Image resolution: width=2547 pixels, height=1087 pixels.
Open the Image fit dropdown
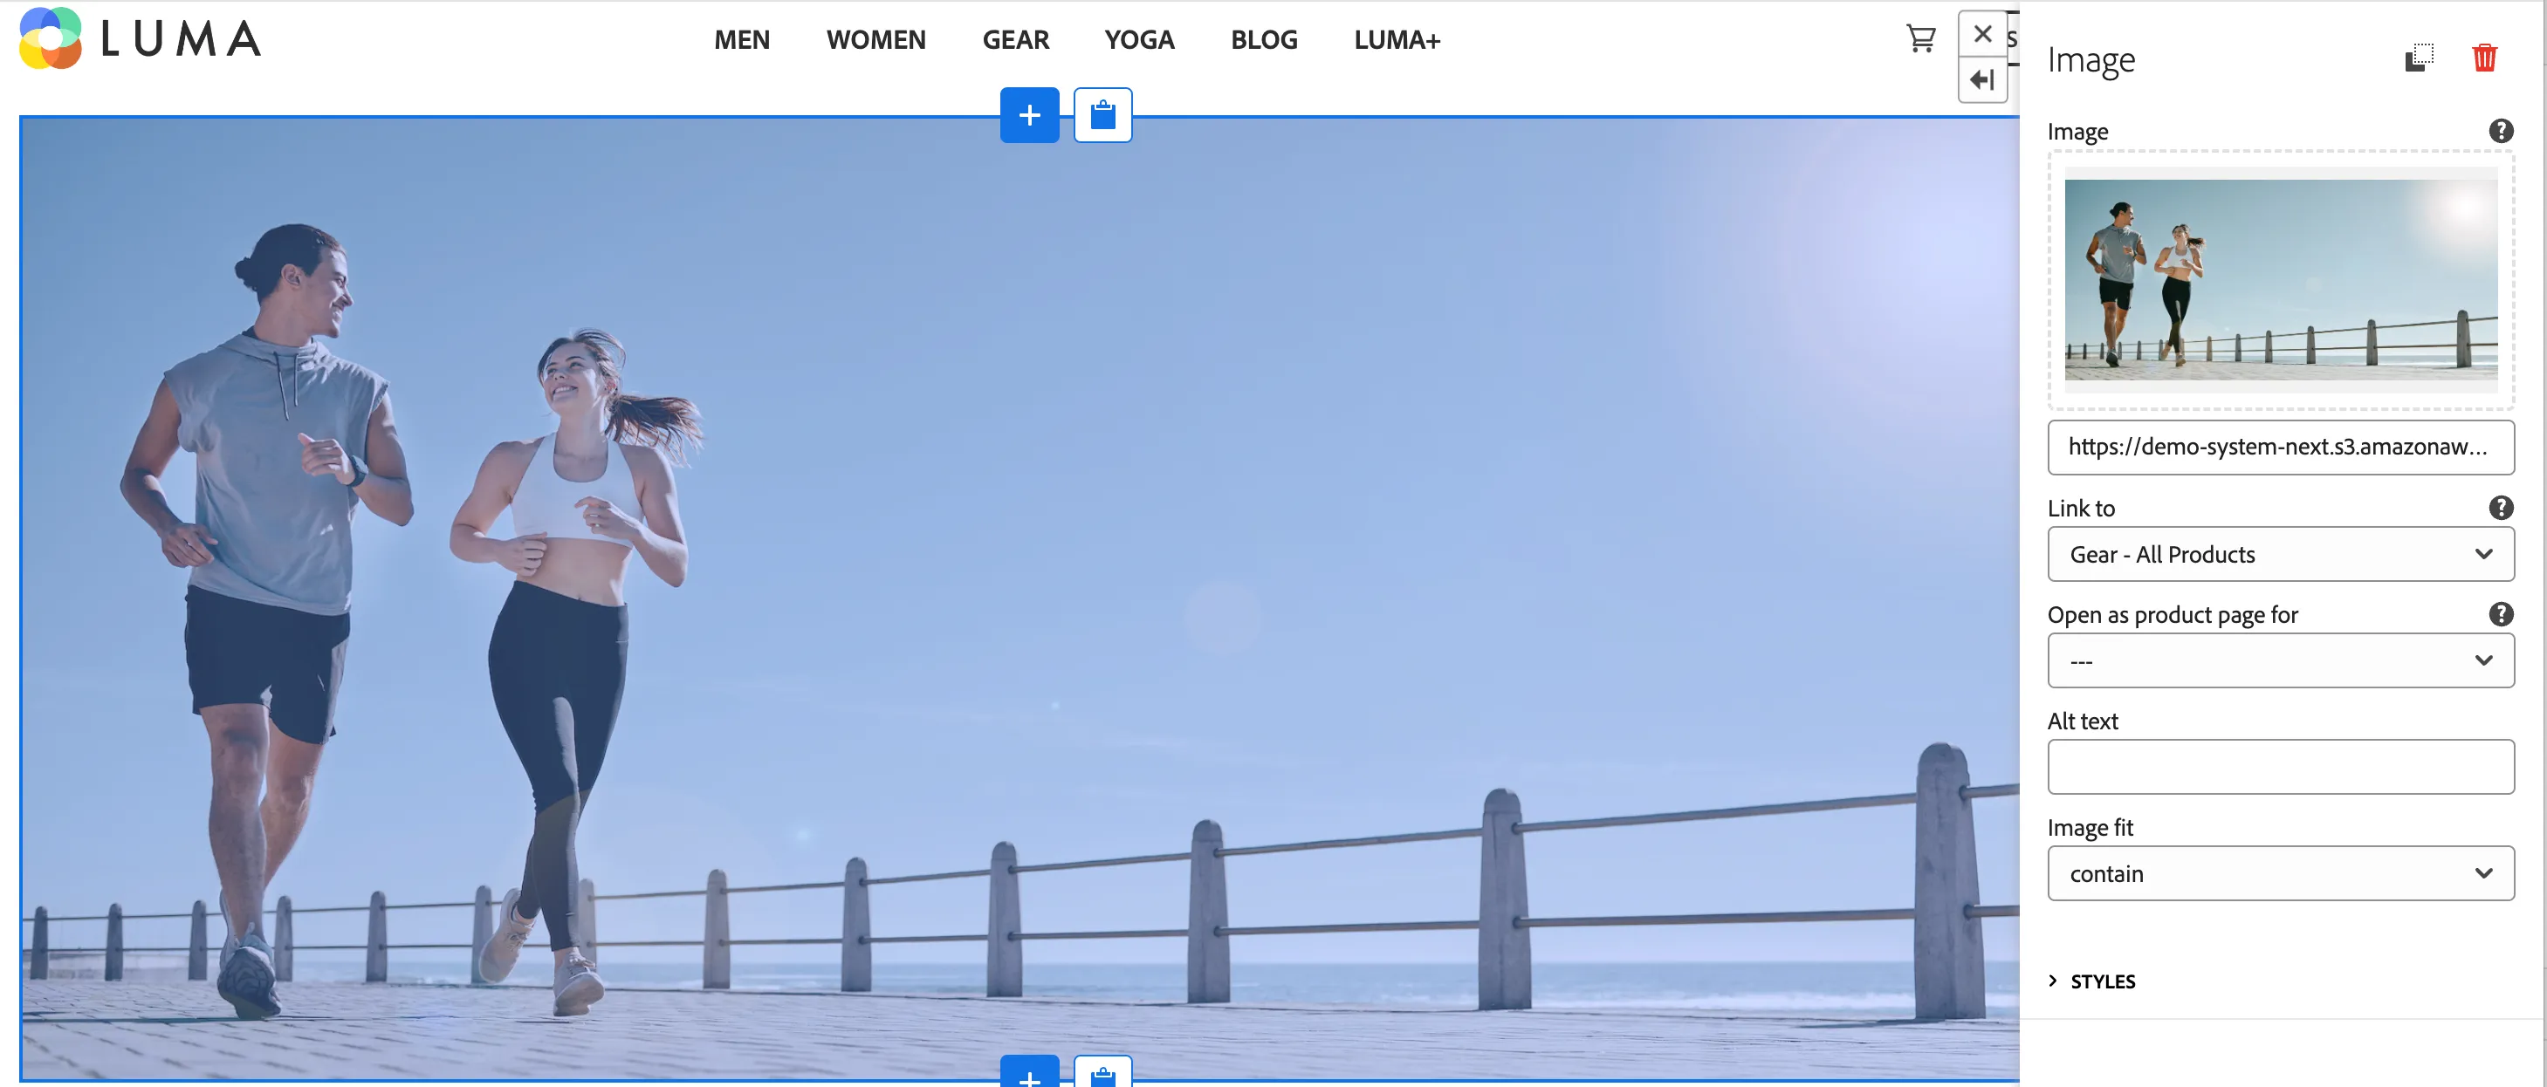click(x=2280, y=872)
